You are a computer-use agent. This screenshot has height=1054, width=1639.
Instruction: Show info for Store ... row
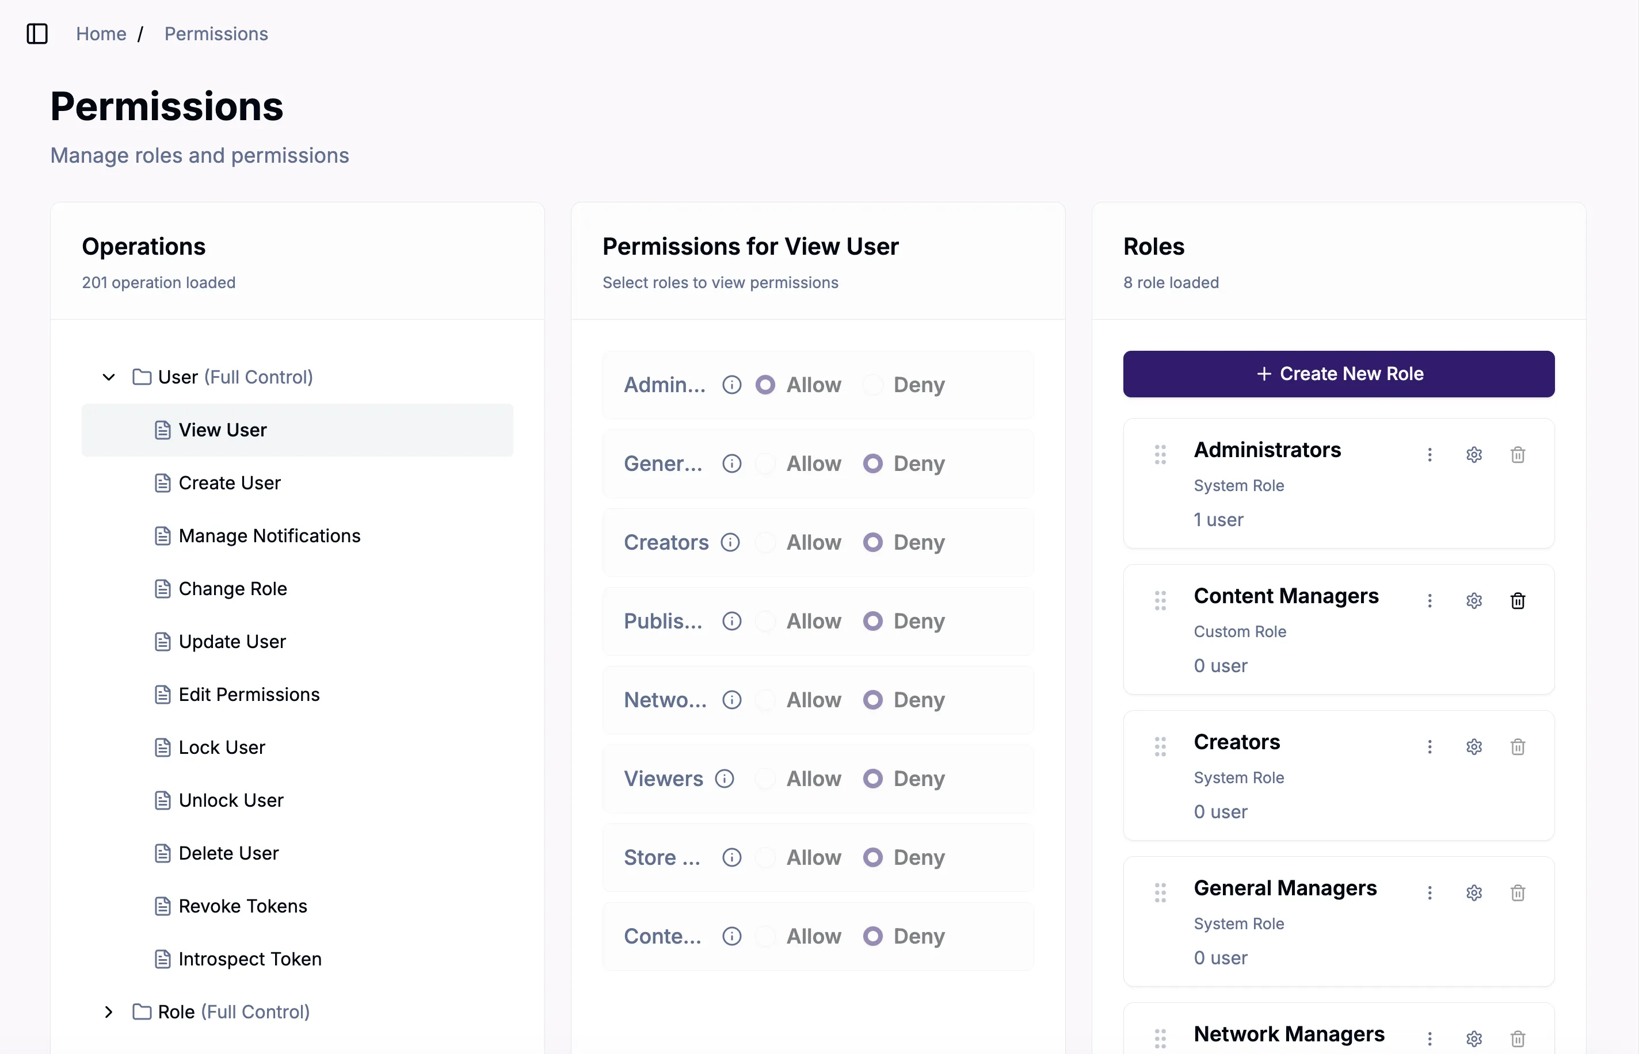pos(731,857)
